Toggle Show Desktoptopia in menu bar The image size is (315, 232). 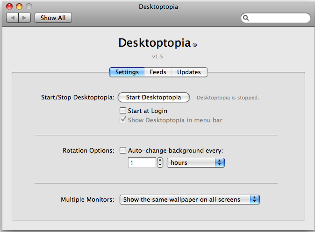point(123,120)
